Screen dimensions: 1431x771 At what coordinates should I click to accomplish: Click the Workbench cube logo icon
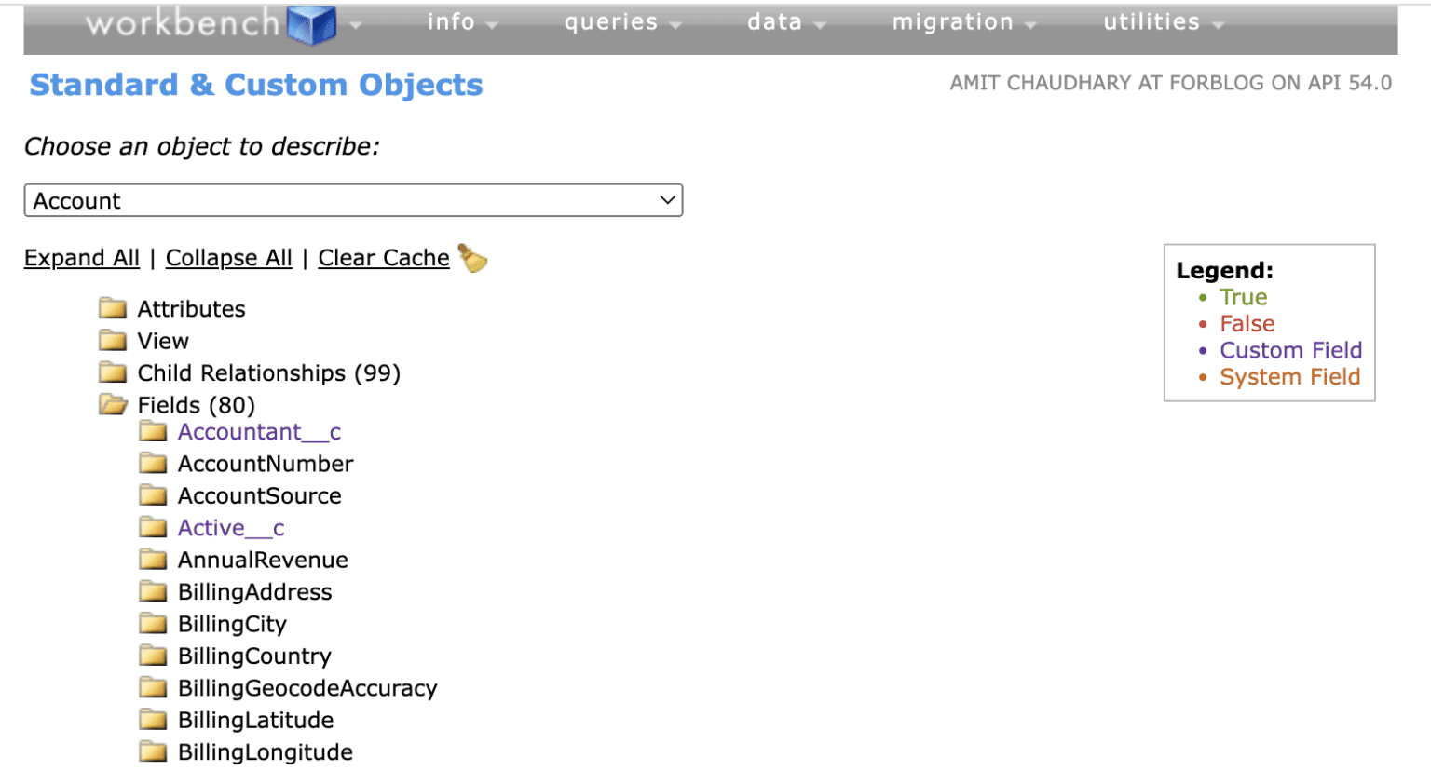tap(311, 24)
